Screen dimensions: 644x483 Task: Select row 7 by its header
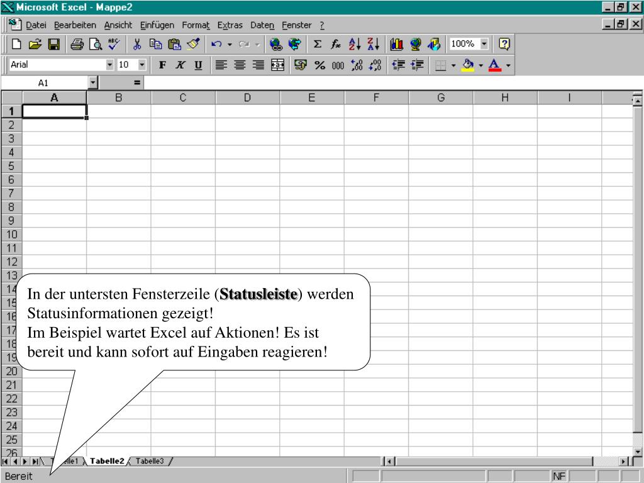(x=11, y=193)
